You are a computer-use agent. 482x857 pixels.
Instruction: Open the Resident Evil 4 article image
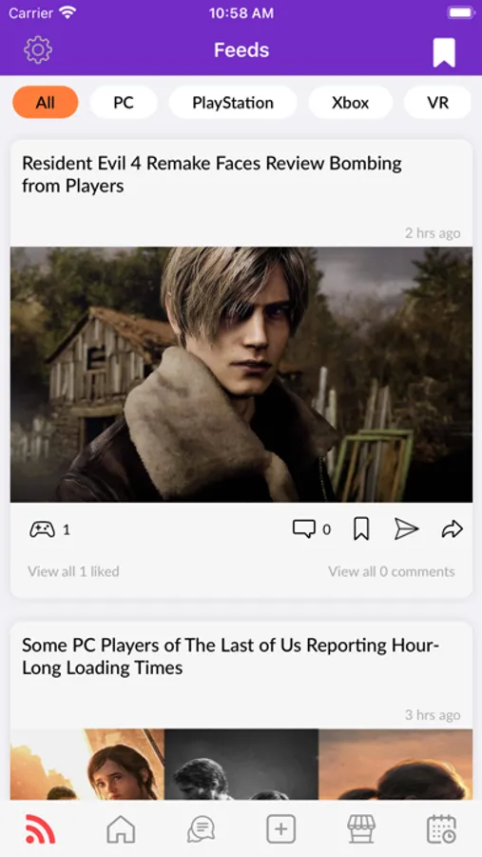point(241,374)
